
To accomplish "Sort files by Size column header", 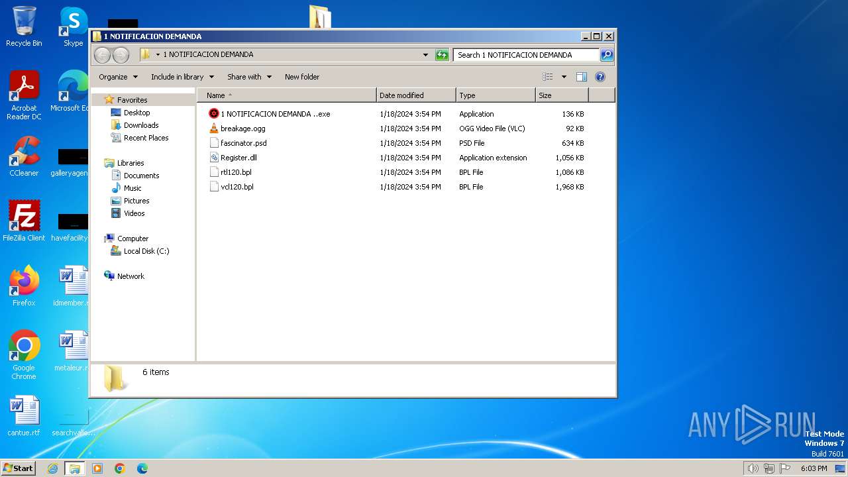I will click(x=562, y=95).
